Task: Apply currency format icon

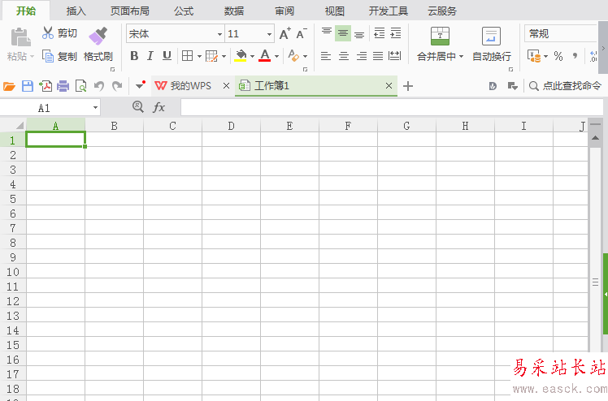Action: click(x=534, y=56)
